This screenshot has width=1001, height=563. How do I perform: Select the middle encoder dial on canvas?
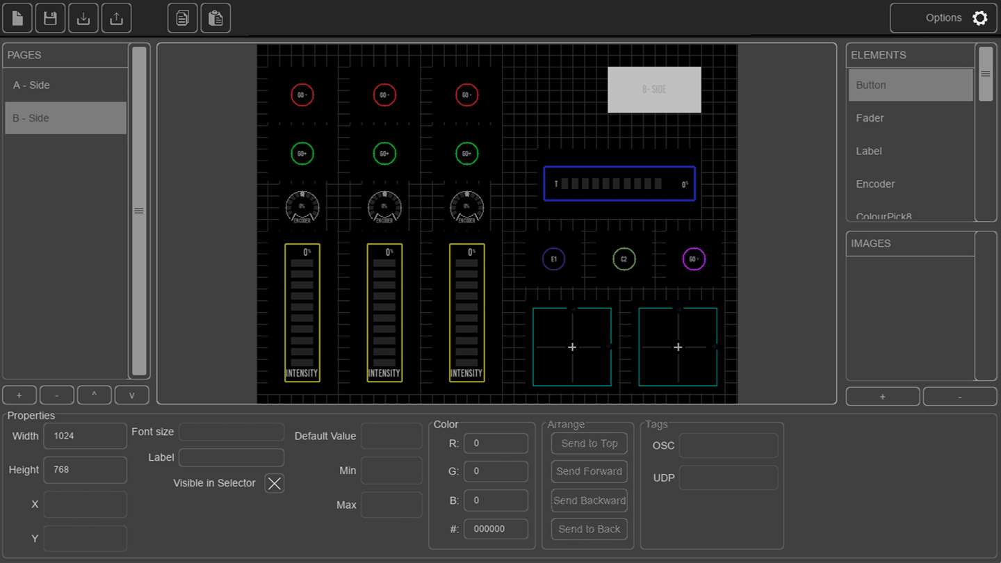[x=384, y=207]
